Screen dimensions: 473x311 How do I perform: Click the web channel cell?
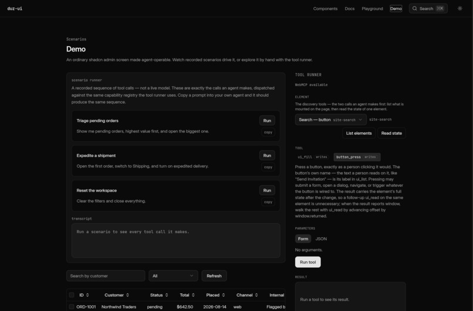click(x=238, y=307)
